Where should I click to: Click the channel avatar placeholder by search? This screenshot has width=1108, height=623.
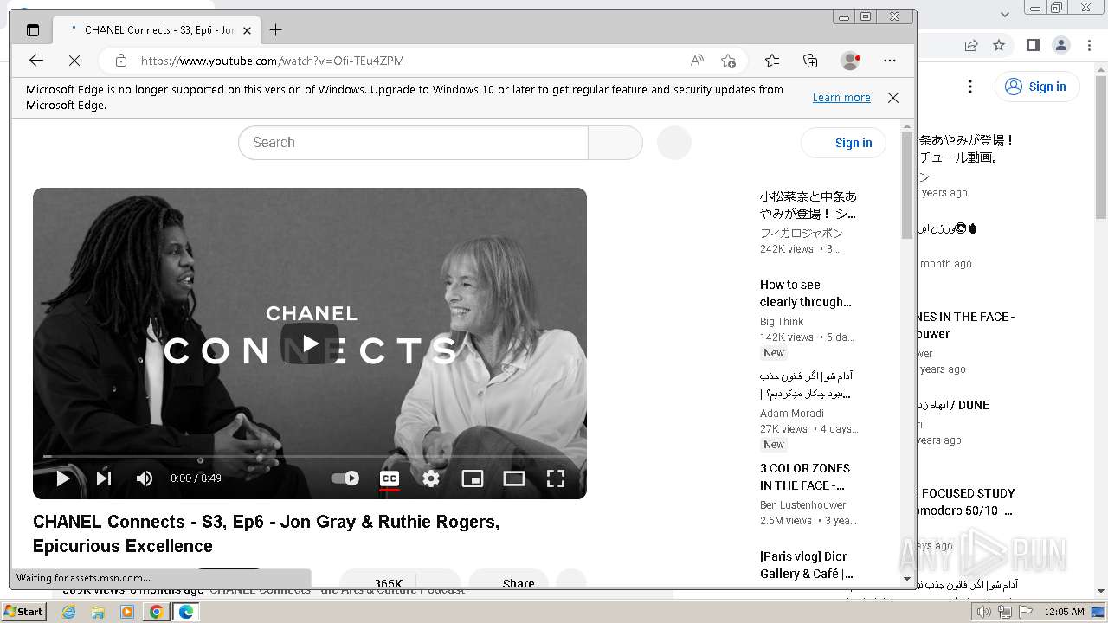pos(674,143)
